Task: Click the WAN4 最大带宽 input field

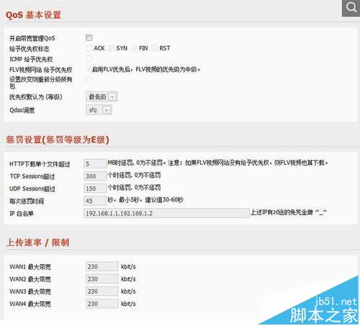Action: [x=102, y=304]
